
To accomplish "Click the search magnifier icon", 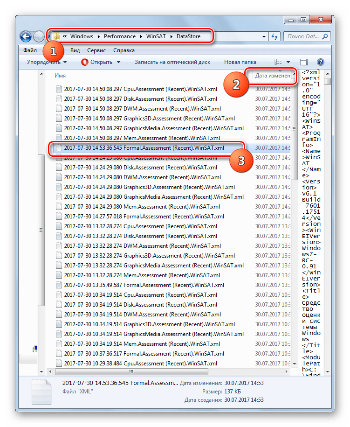I will (x=325, y=36).
